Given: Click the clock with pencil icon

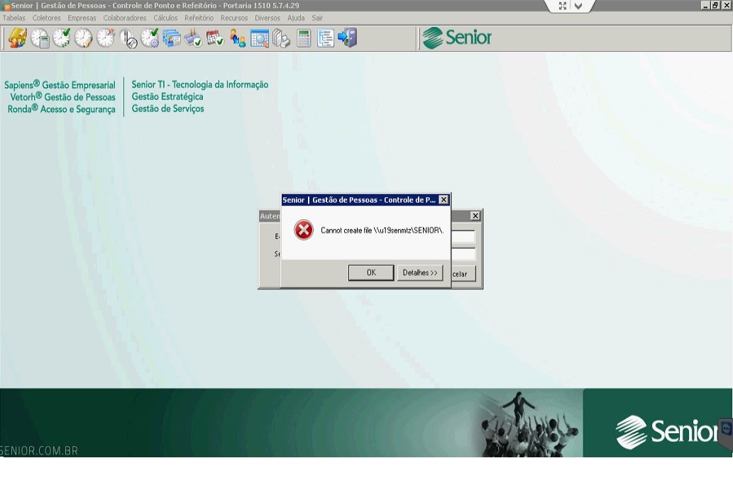Looking at the screenshot, I should 84,38.
